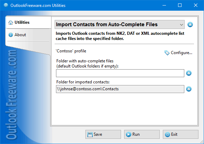Image resolution: width=204 pixels, height=144 pixels.
Task: Focus the auto-complete files folder field
Action: click(x=120, y=73)
